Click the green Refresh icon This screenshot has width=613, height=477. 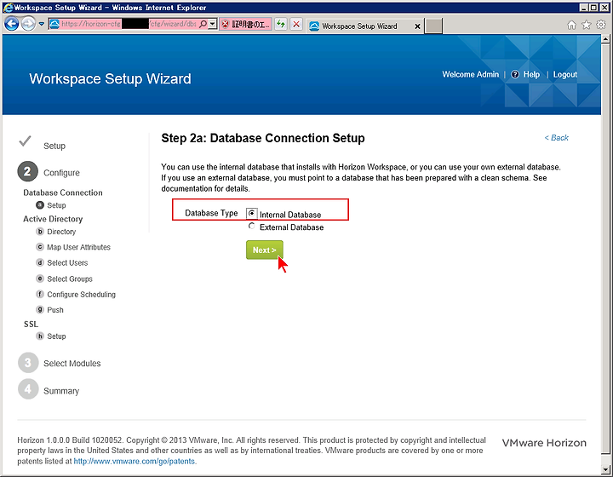click(281, 24)
